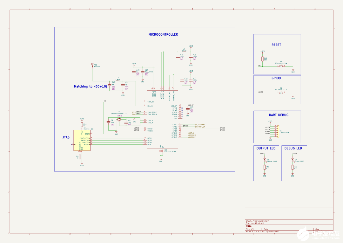Select the J5 Conn_01x06 connector symbol

click(278, 131)
